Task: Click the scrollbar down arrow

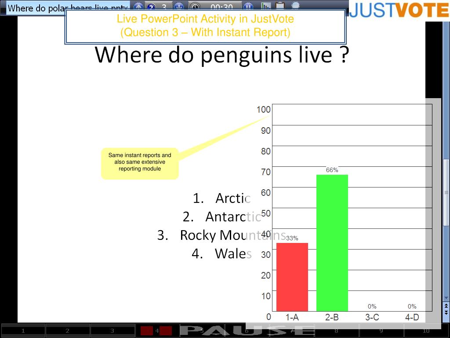Action: tap(446, 298)
